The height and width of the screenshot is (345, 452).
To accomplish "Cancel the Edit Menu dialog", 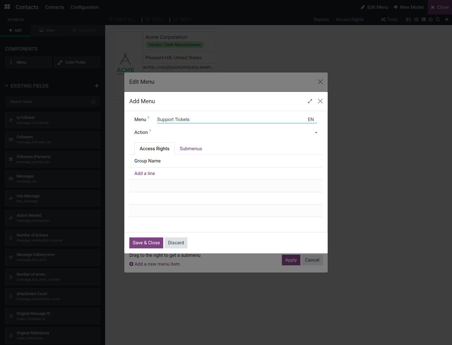I will 312,260.
